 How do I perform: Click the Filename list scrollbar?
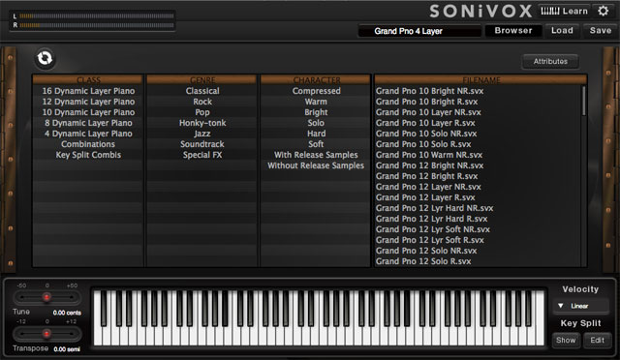pyautogui.click(x=583, y=102)
